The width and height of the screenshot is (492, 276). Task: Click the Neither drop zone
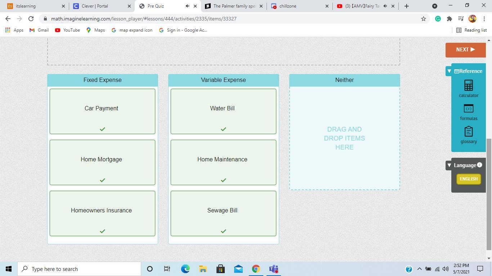344,138
